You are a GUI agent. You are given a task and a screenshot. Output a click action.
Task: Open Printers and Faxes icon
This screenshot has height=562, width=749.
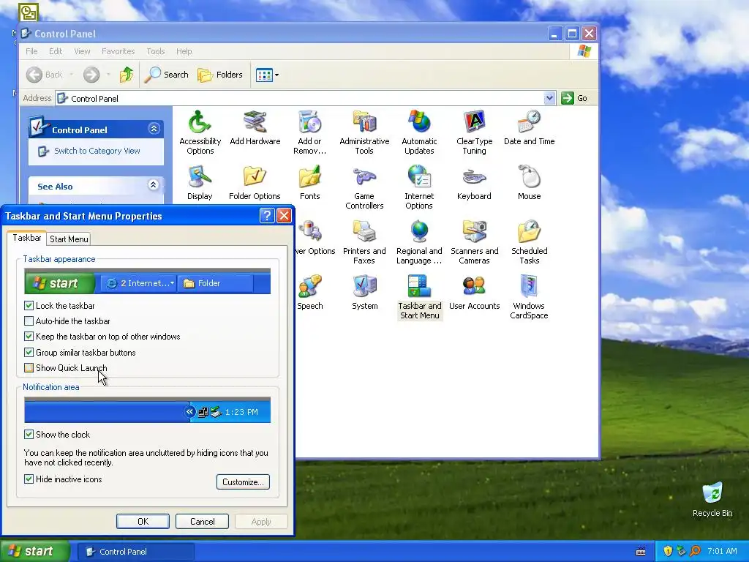coord(364,242)
